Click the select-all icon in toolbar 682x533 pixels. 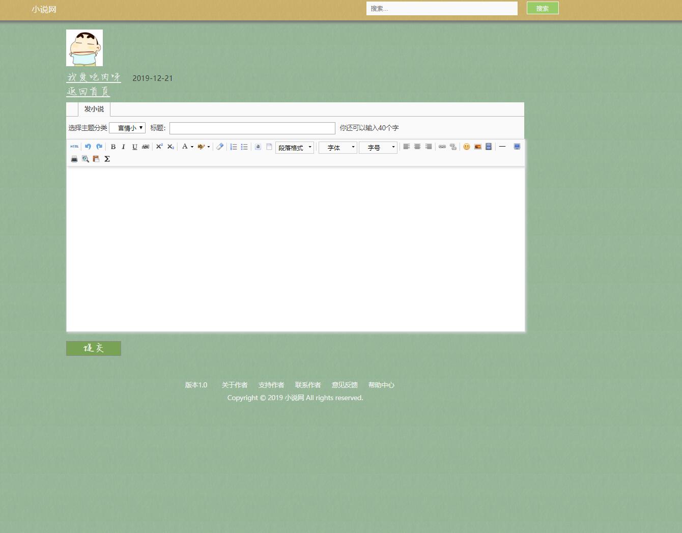(x=258, y=147)
